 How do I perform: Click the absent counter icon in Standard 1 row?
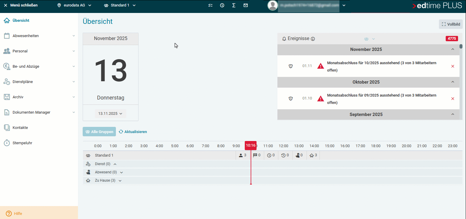(297, 155)
